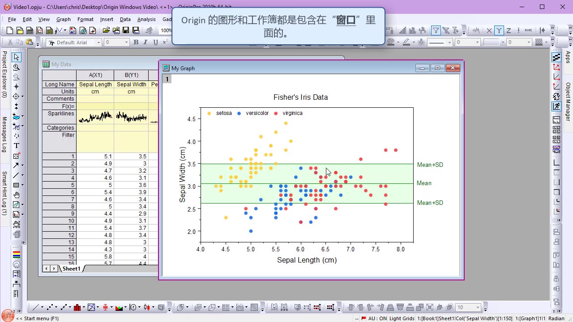Apply bold formatting with the B icon

pos(137,42)
